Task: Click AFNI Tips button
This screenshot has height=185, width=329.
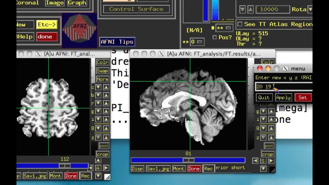Action: point(117,42)
